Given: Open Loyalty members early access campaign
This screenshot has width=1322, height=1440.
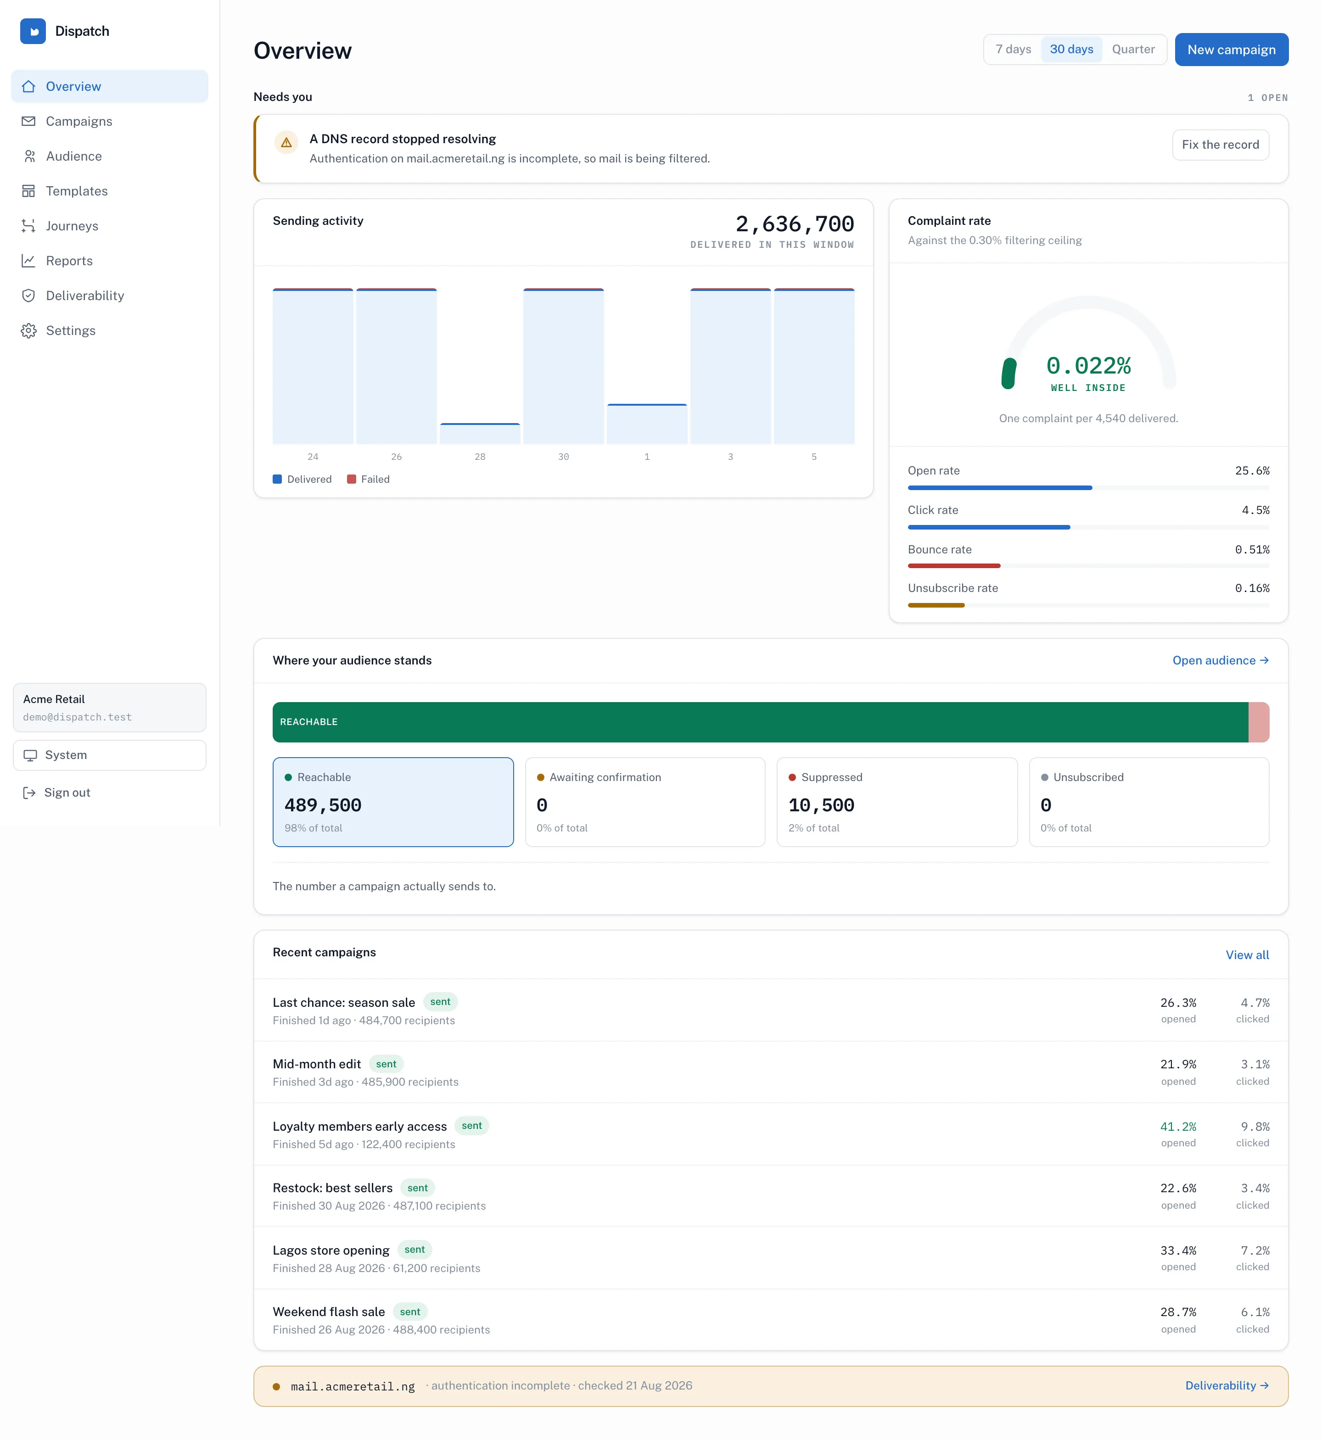Looking at the screenshot, I should tap(770, 1134).
